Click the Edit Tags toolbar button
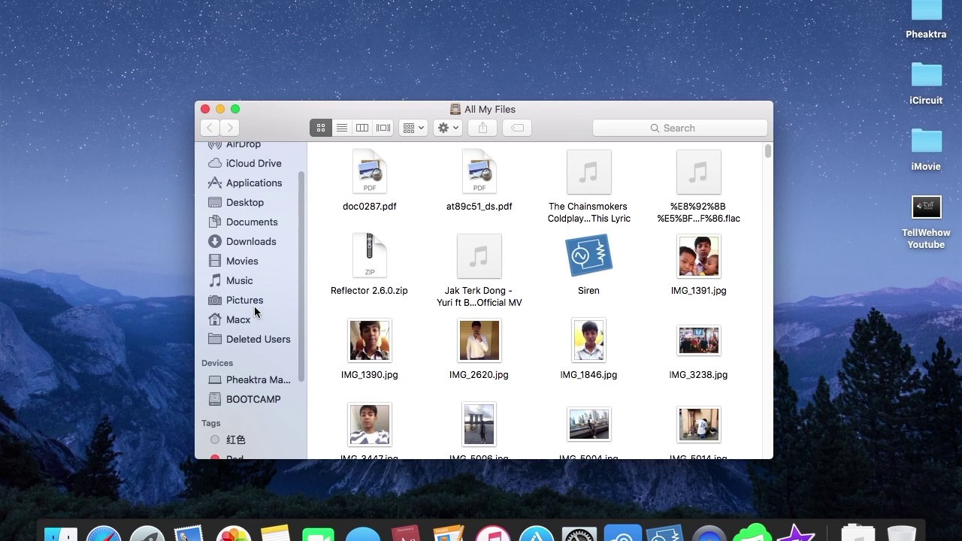The image size is (962, 541). coord(517,128)
